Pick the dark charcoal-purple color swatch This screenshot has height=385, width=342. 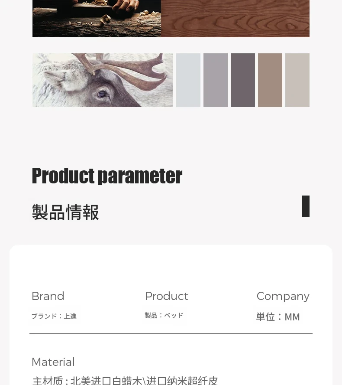[x=243, y=80]
